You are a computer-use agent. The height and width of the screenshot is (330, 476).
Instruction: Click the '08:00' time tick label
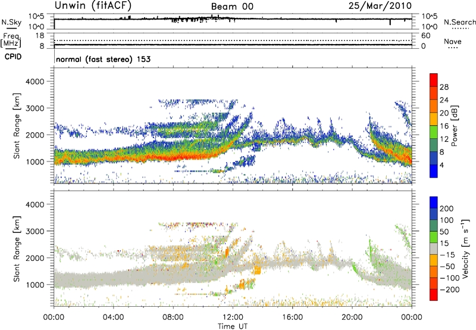[173, 317]
